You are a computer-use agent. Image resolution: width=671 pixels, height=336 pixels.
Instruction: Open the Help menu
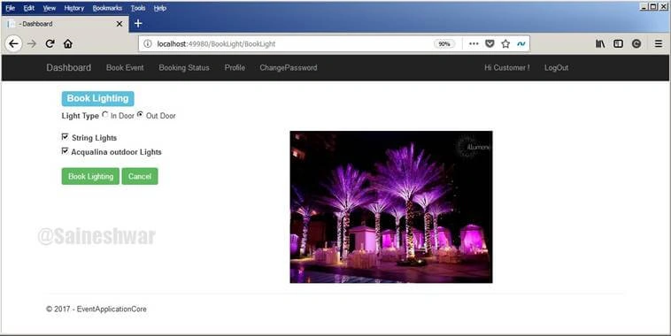tap(160, 8)
